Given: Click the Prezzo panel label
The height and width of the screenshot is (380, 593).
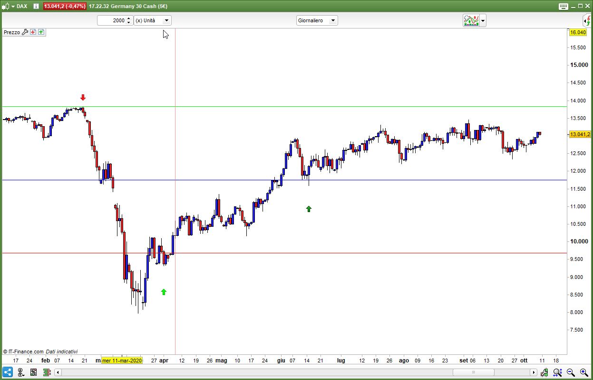Looking at the screenshot, I should 12,32.
